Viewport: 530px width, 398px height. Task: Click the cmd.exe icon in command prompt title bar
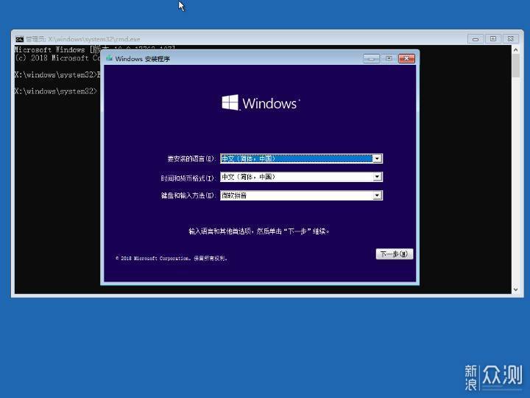20,39
